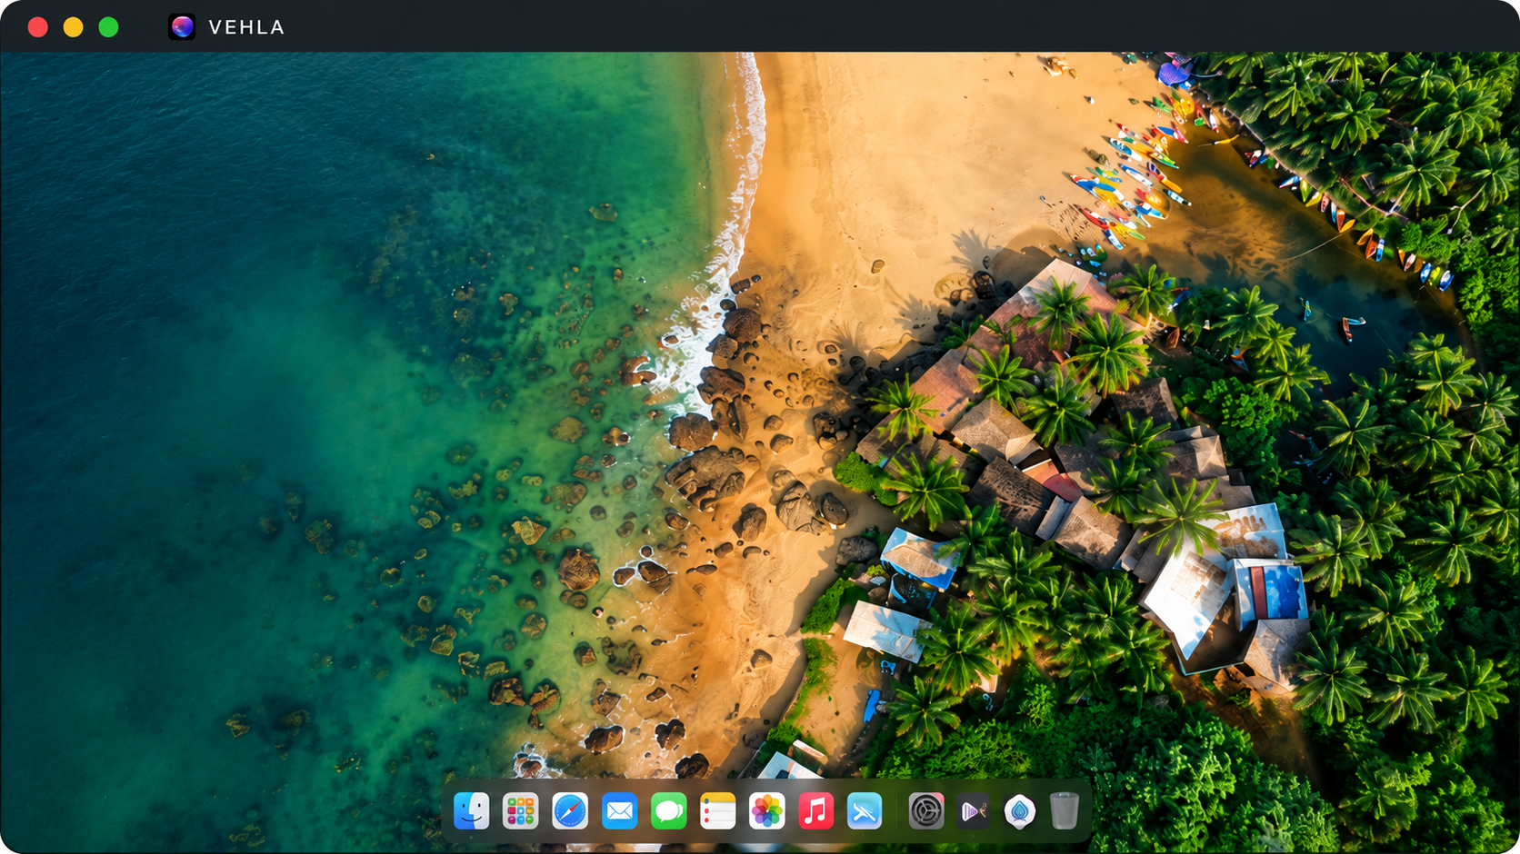Open System Settings from the dock
The height and width of the screenshot is (854, 1520).
pos(926,810)
